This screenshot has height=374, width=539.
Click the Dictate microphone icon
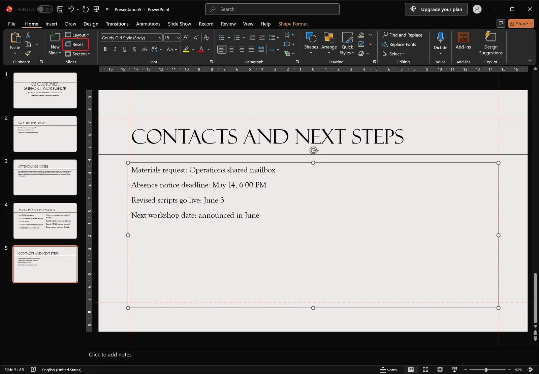(440, 37)
